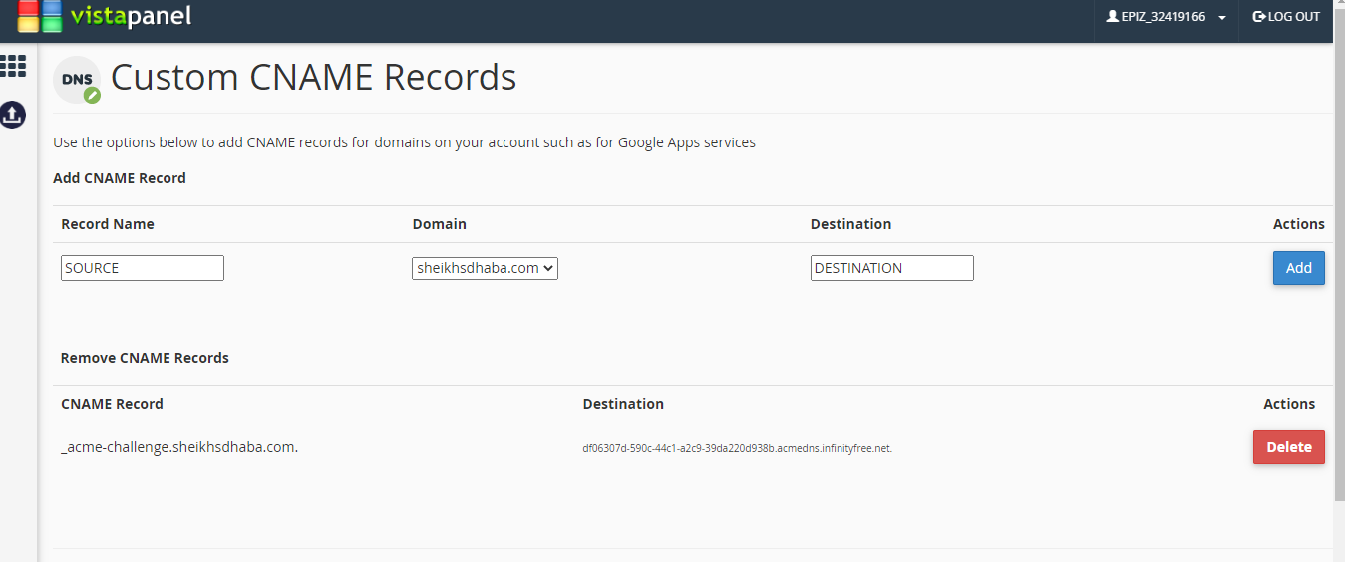Log out using the LOG OUT link

(1286, 17)
